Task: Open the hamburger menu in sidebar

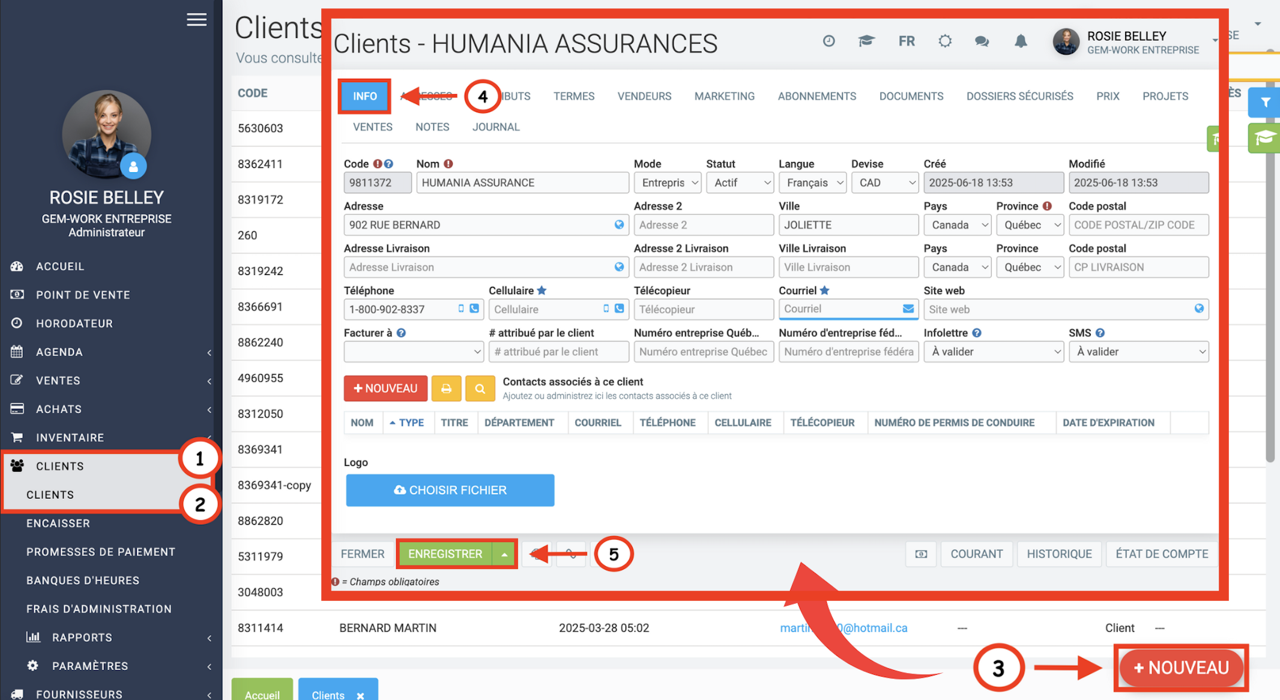Action: [x=196, y=20]
